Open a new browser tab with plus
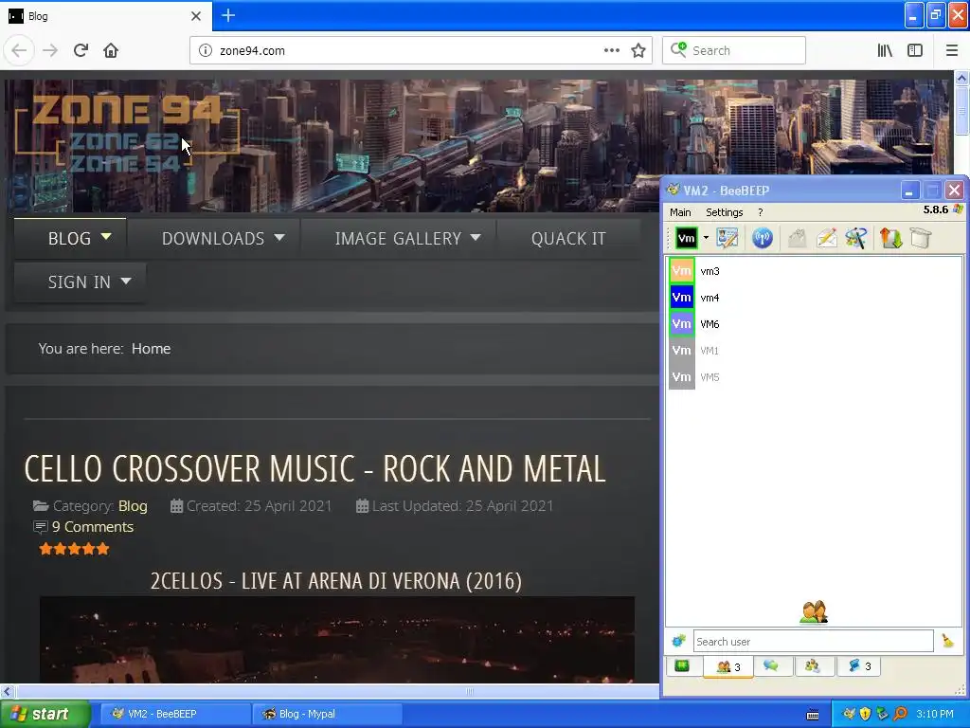The width and height of the screenshot is (970, 728). [228, 15]
